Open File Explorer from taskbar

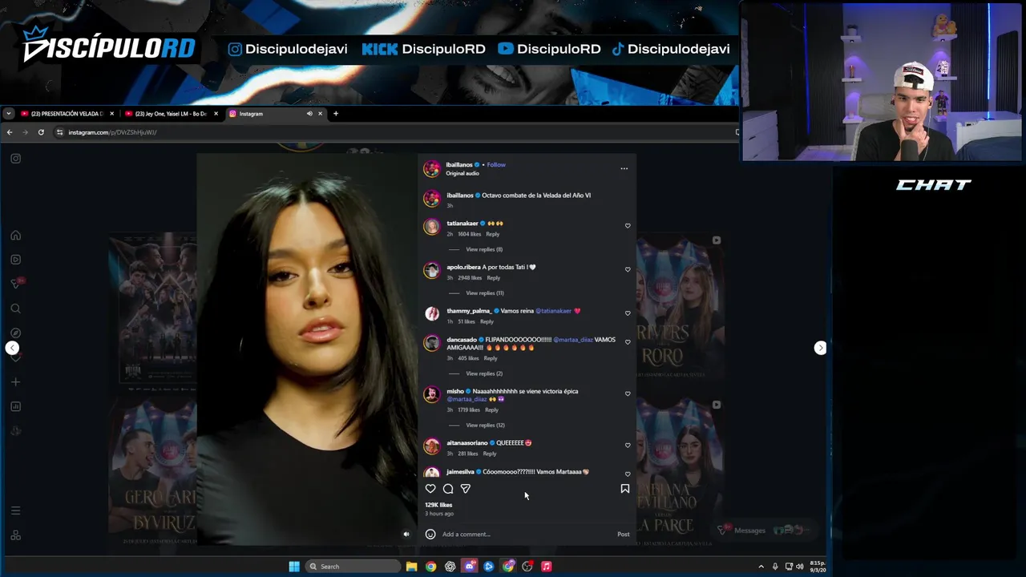click(x=411, y=567)
